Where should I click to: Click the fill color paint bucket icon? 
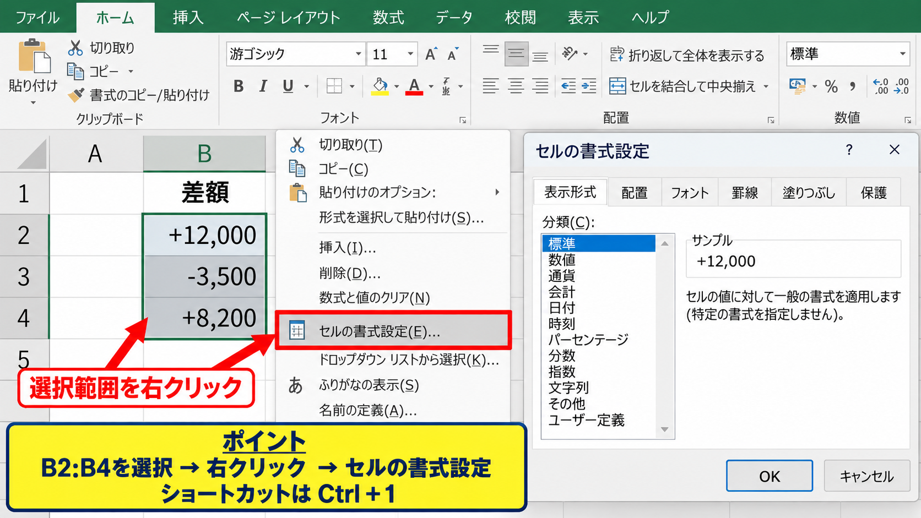pyautogui.click(x=380, y=86)
